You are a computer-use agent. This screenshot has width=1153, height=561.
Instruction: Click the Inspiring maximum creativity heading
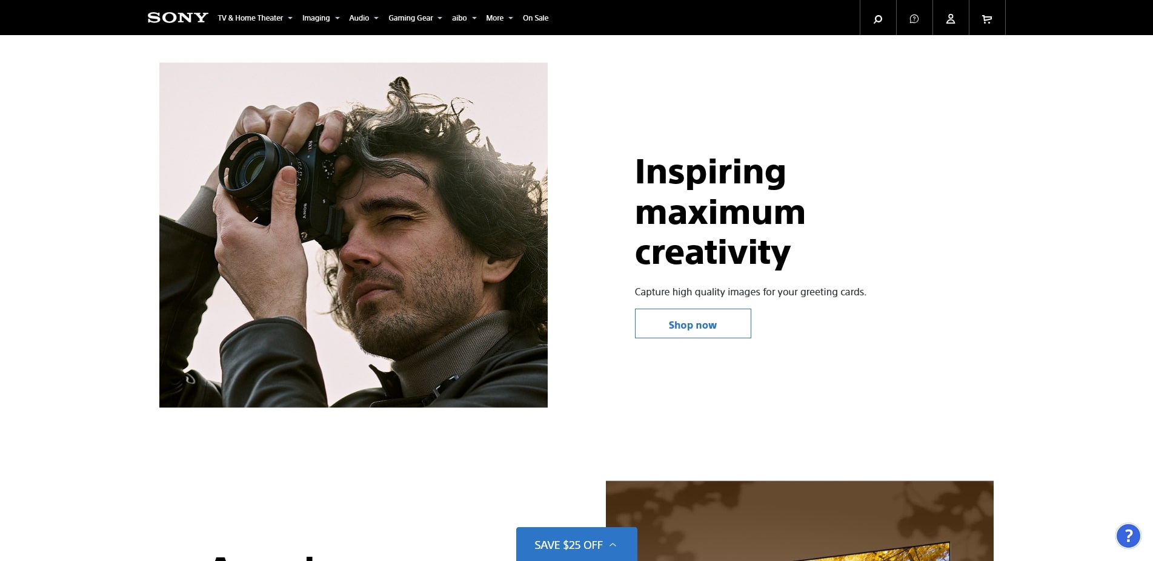[x=720, y=212]
